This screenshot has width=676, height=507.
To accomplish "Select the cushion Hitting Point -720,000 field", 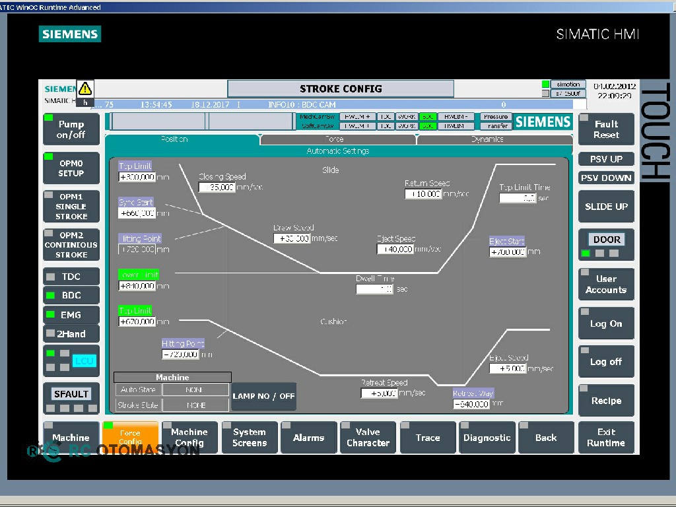I will [x=180, y=355].
